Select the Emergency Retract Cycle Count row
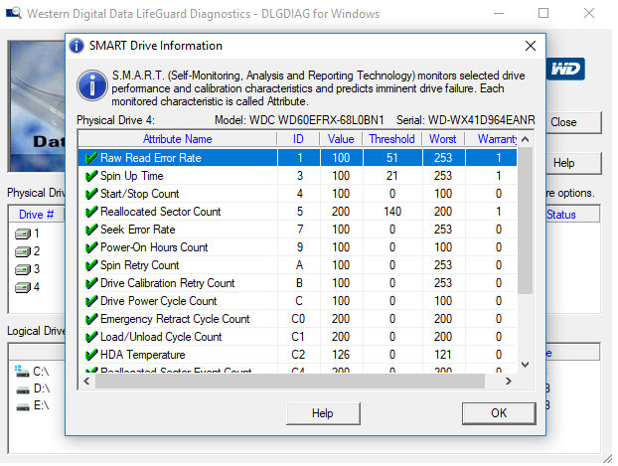The height and width of the screenshot is (466, 618). [297, 319]
